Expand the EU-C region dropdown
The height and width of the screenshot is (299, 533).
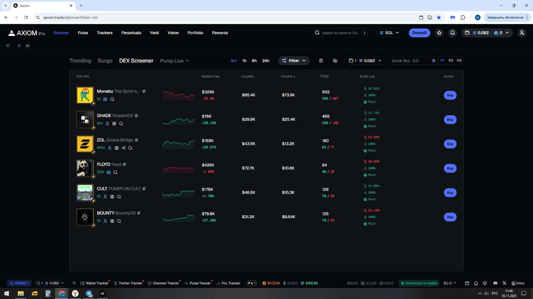449,283
